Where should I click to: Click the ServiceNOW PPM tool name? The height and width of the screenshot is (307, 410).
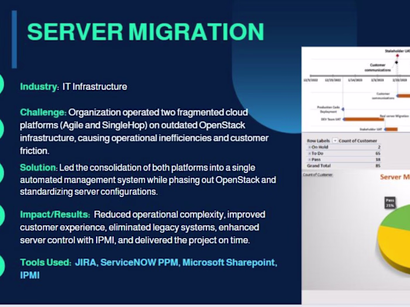coord(139,263)
